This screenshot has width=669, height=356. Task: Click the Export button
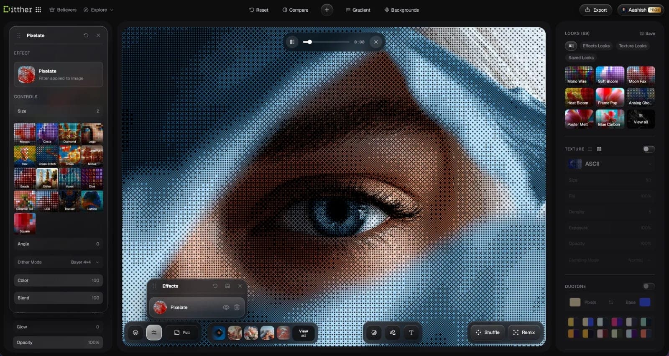(x=596, y=10)
